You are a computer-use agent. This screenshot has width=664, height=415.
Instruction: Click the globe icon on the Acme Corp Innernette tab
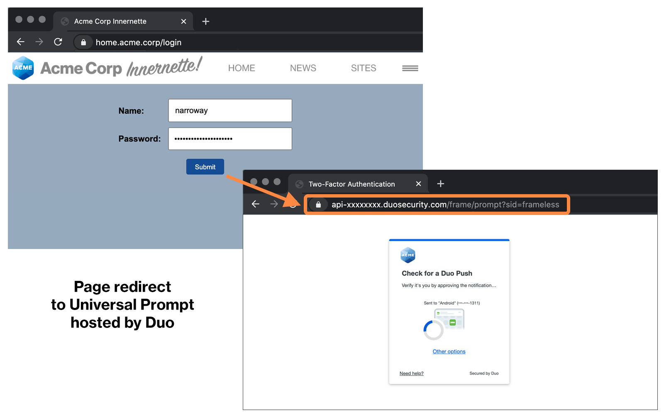[64, 21]
